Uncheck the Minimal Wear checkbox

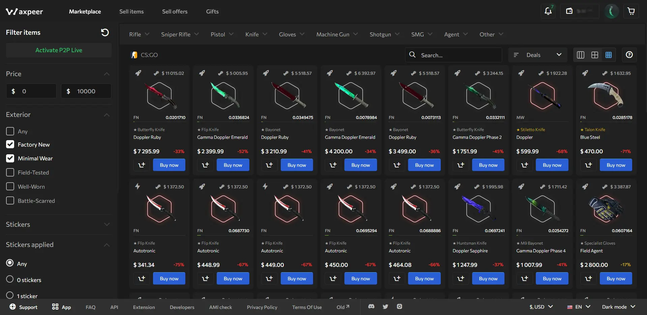click(x=10, y=158)
